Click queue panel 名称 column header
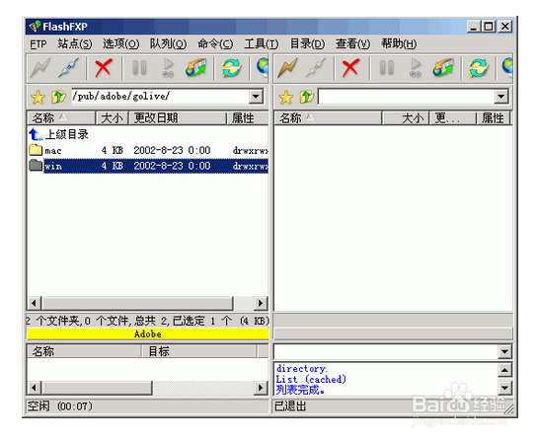Viewport: 537px width, 440px height. [x=84, y=351]
